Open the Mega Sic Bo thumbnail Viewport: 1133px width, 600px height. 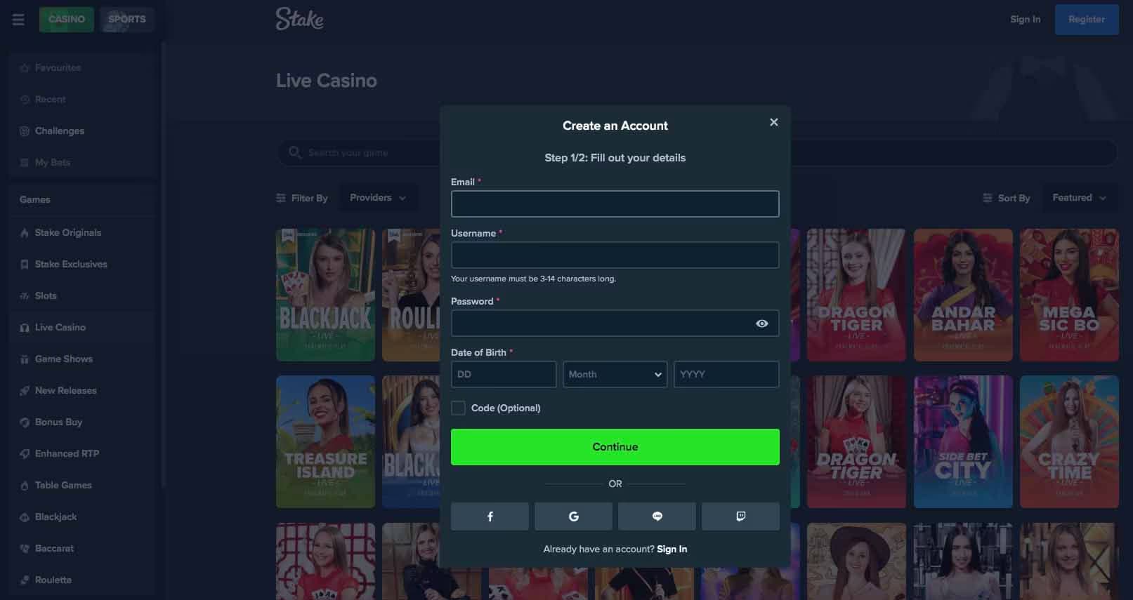pyautogui.click(x=1069, y=295)
